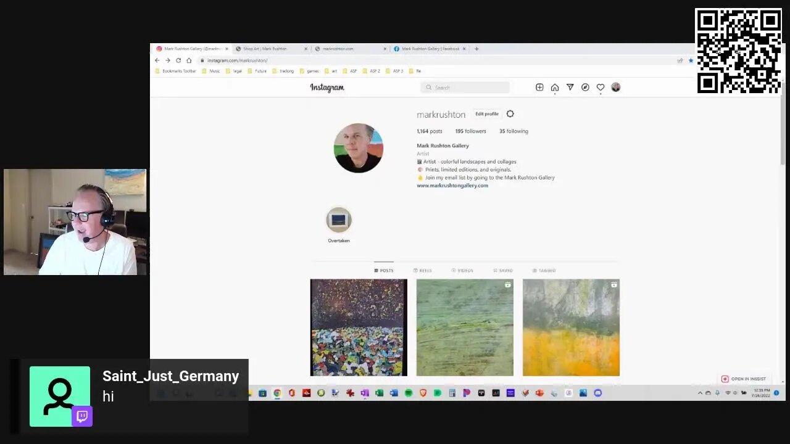
Task: Click the browser back arrow
Action: coord(157,60)
